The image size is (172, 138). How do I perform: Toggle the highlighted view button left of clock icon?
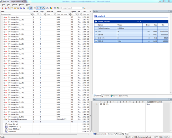(x=31, y=8)
